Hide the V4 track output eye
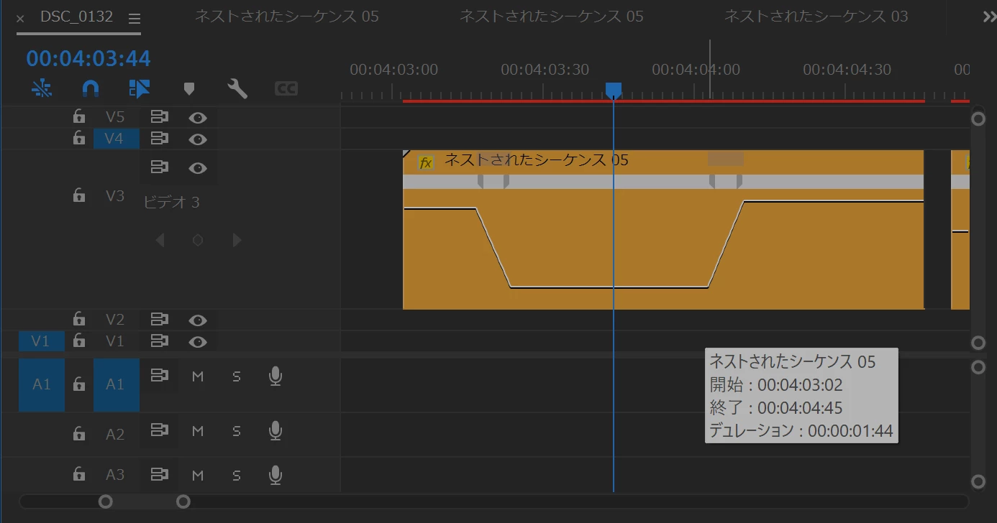This screenshot has width=997, height=523. click(x=198, y=139)
